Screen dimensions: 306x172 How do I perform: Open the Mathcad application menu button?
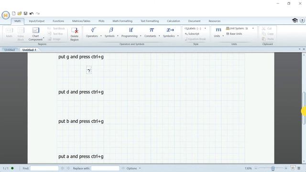coord(6,15)
